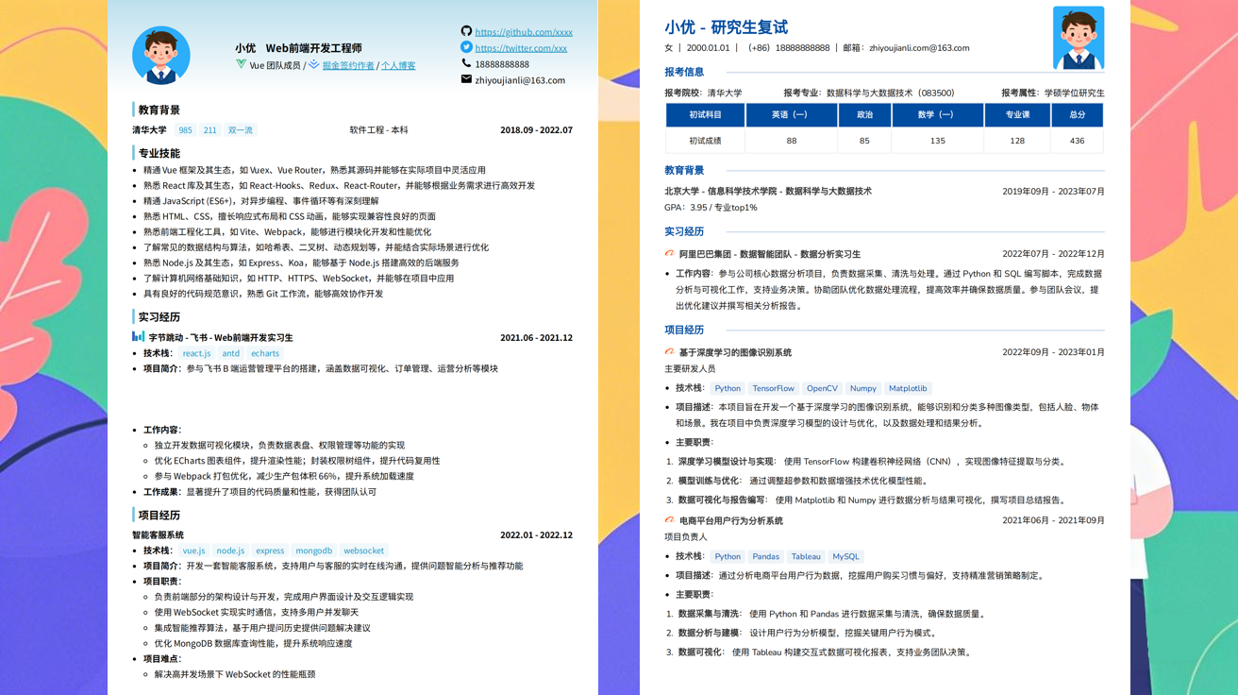This screenshot has height=695, width=1238.
Task: Click the TensorFlow tag
Action: [x=773, y=388]
